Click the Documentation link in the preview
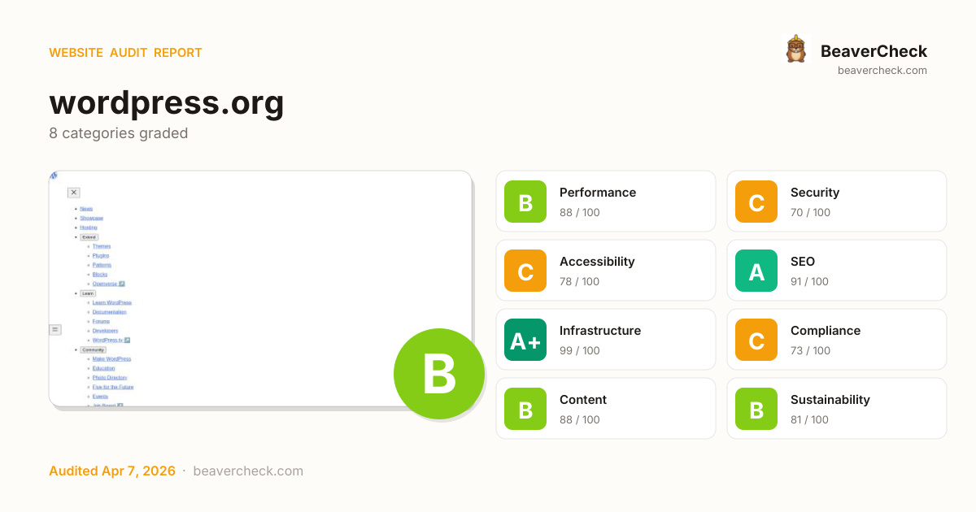 point(109,312)
